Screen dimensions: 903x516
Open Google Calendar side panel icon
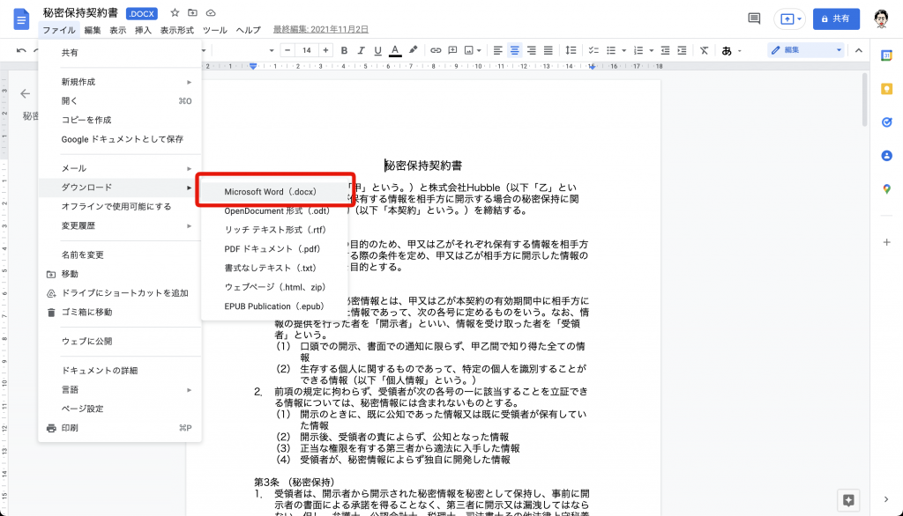point(887,55)
